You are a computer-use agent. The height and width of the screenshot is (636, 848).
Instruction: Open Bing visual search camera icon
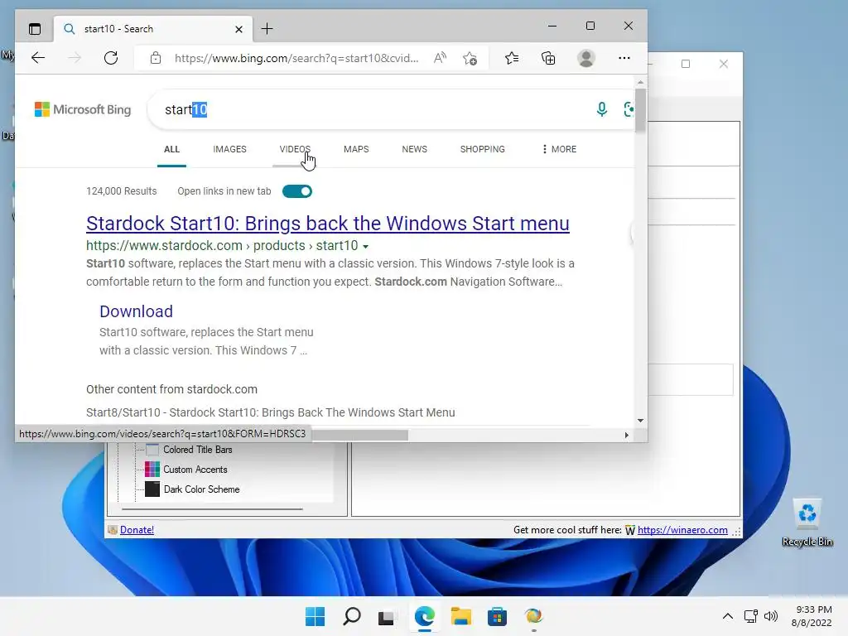[629, 109]
